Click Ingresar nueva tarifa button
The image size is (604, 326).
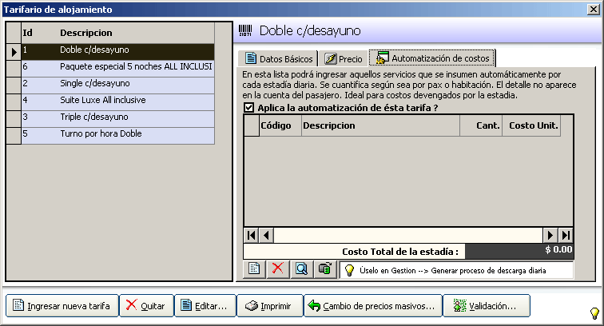point(62,305)
